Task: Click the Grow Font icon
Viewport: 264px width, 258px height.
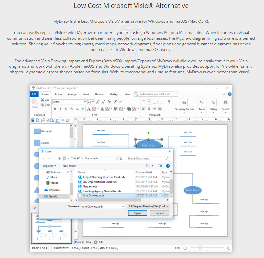Action: [98, 102]
